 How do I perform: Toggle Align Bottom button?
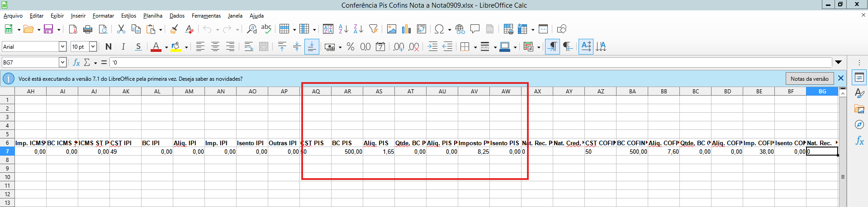[312, 46]
